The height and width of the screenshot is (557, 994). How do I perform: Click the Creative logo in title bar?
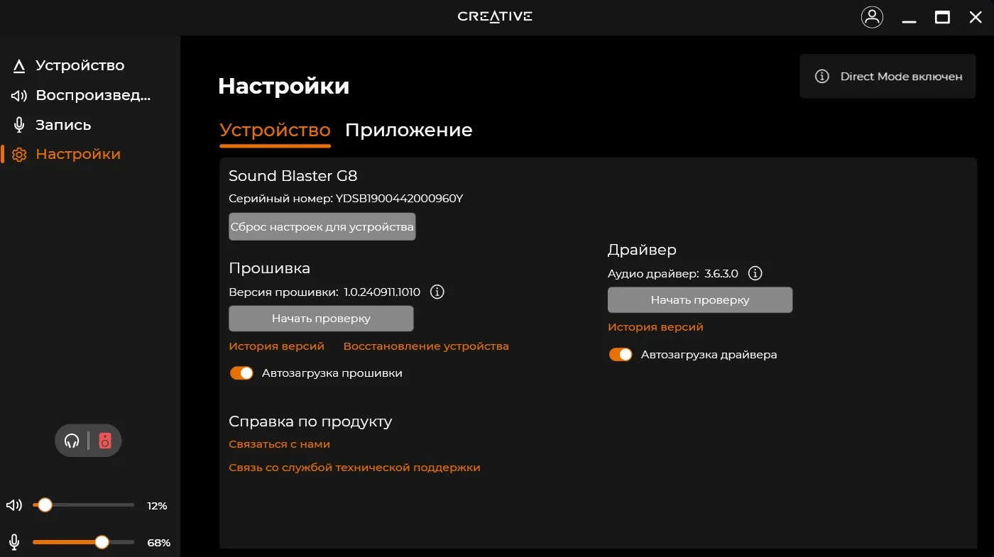tap(495, 16)
